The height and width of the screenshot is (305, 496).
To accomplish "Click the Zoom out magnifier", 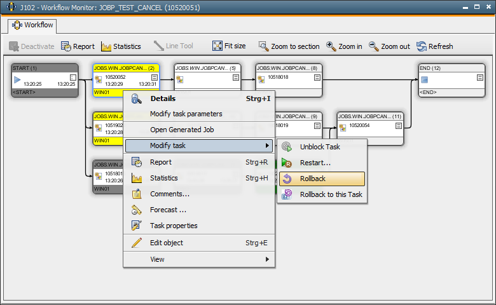I will (x=374, y=46).
